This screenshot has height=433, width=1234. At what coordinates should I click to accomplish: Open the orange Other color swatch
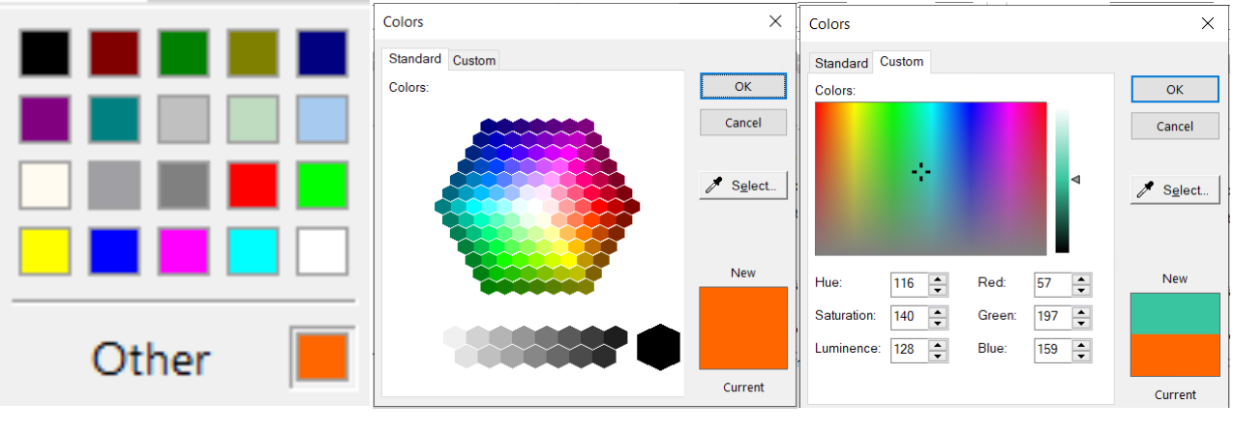pyautogui.click(x=322, y=356)
